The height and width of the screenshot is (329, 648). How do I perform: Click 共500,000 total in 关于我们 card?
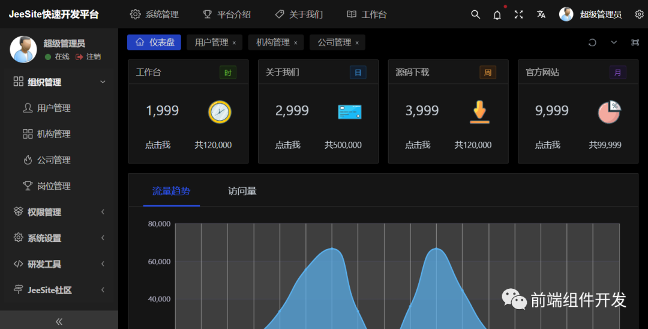pos(343,145)
